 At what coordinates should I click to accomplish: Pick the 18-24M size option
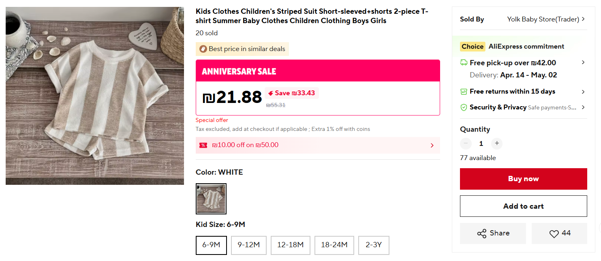point(334,245)
